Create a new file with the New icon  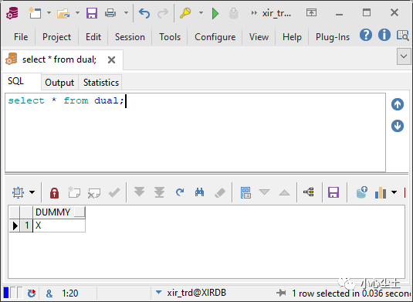click(35, 13)
